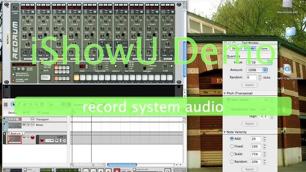Activate step 16 in Redrum step row
Image resolution: width=306 pixels, height=172 pixels.
[x=170, y=78]
